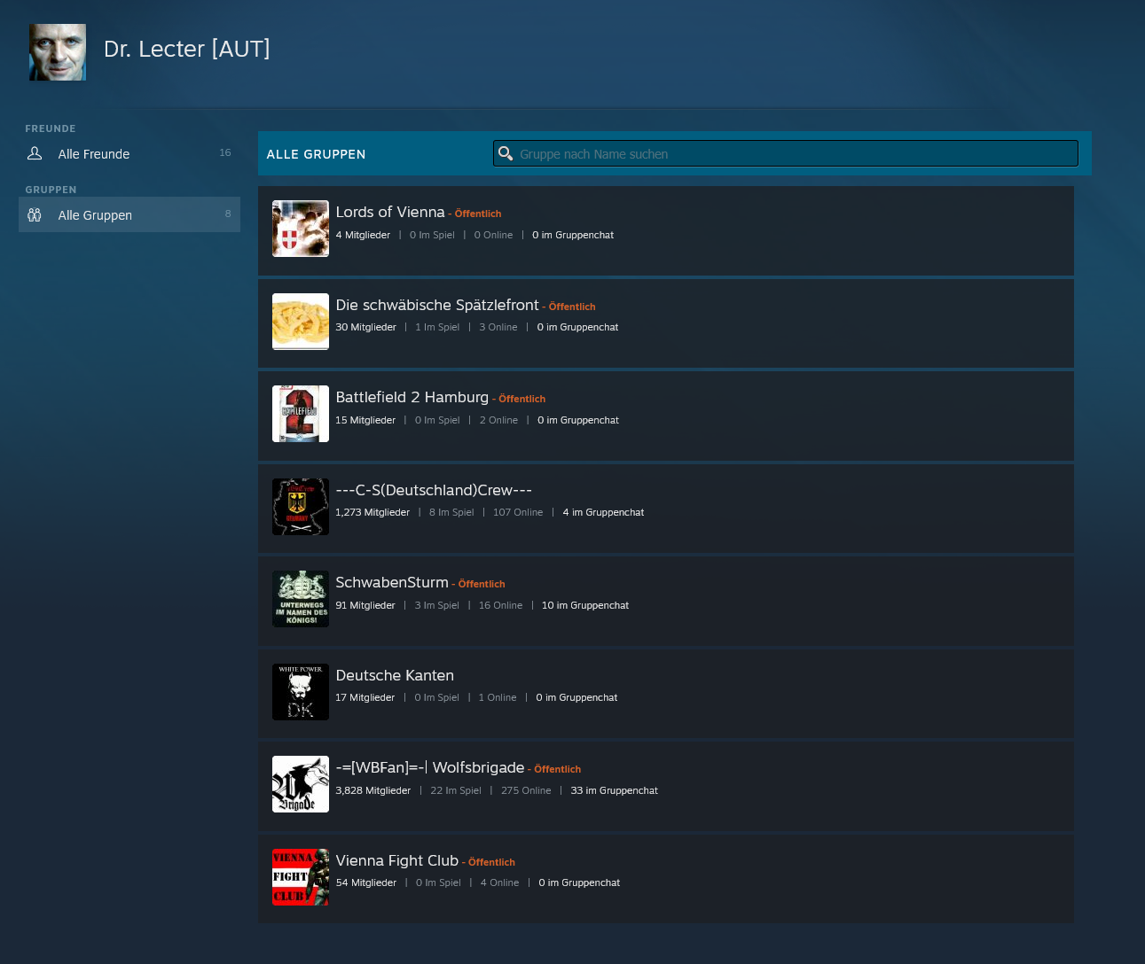
Task: Click the Spätzlefront group noodle avatar
Action: [x=300, y=321]
